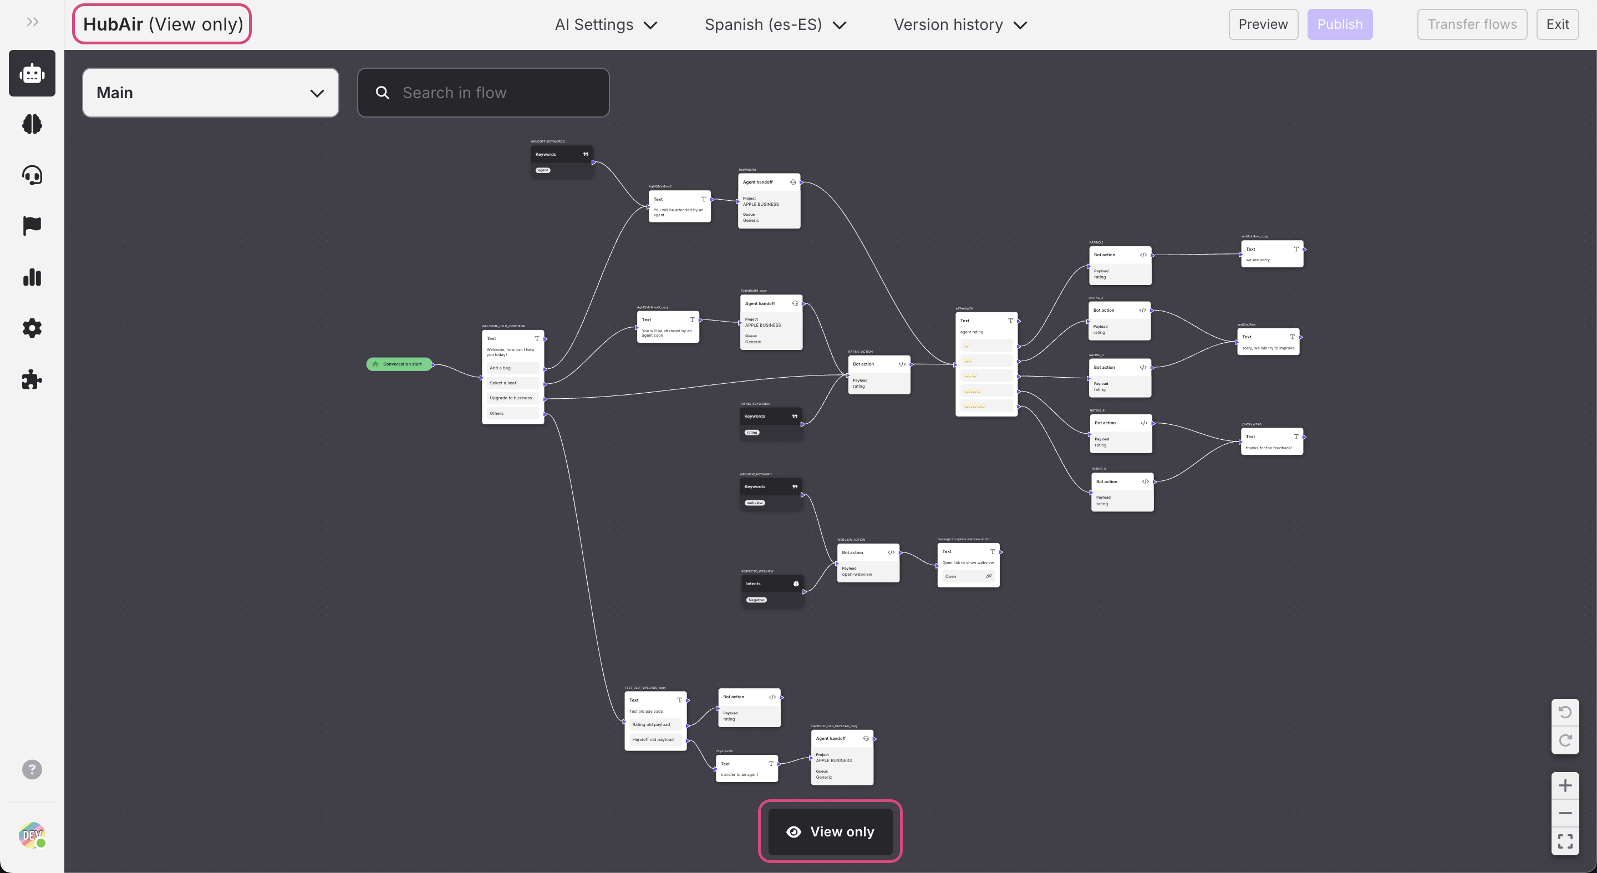Open the puzzle piece integrations icon
The image size is (1597, 873).
tap(32, 379)
